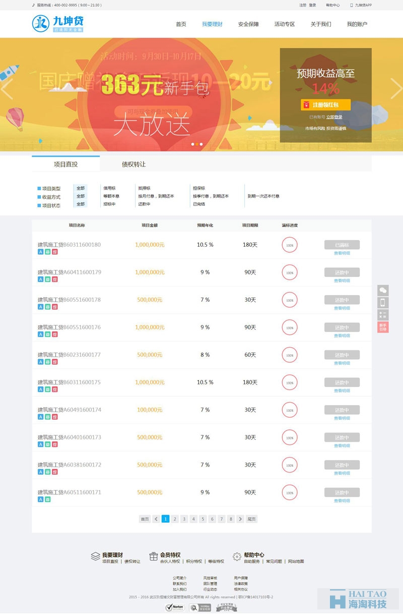The image size is (403, 616).
Task: Click the 360 security check badge
Action: (200, 608)
